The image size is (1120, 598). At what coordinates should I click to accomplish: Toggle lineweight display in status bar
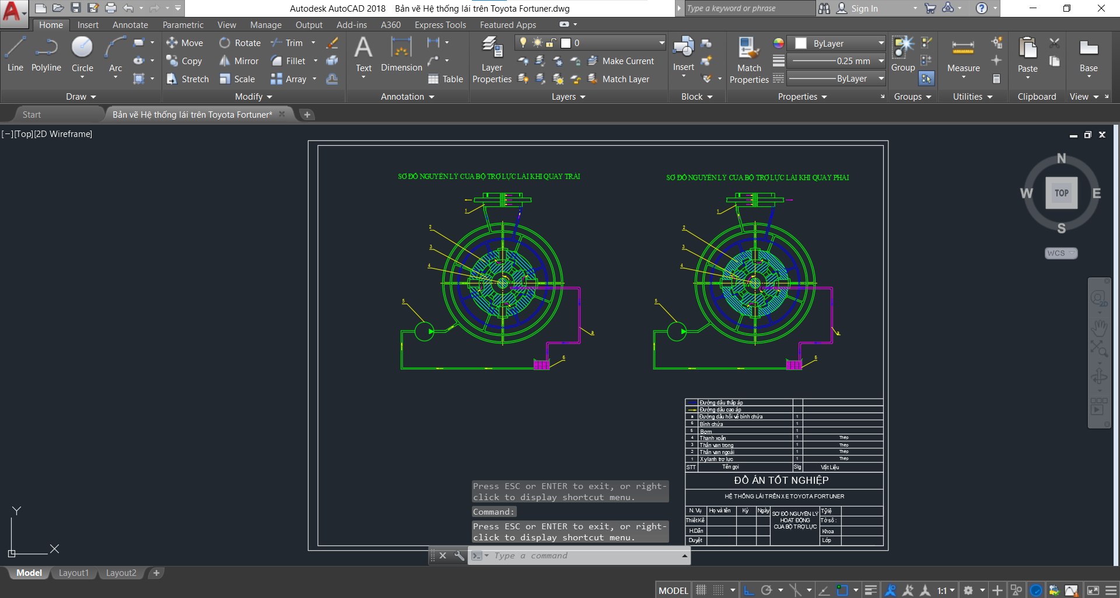pyautogui.click(x=871, y=590)
